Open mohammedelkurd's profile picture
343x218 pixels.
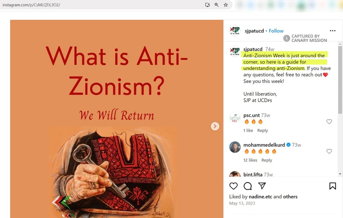[235, 147]
